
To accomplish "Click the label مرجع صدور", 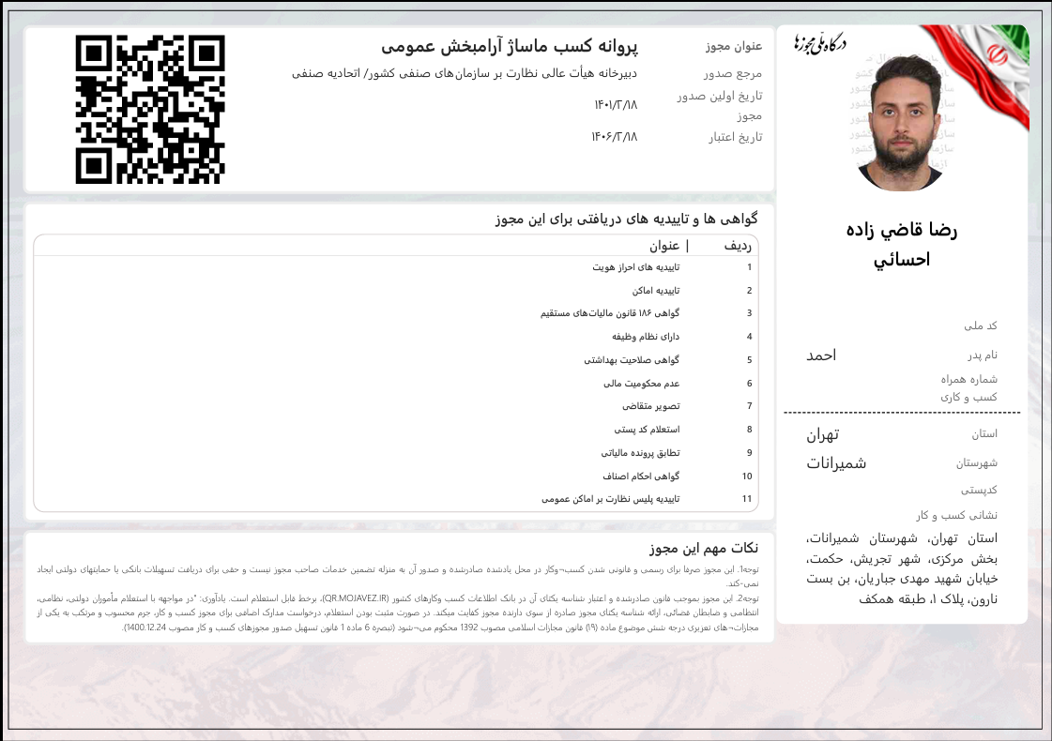I will [x=733, y=73].
